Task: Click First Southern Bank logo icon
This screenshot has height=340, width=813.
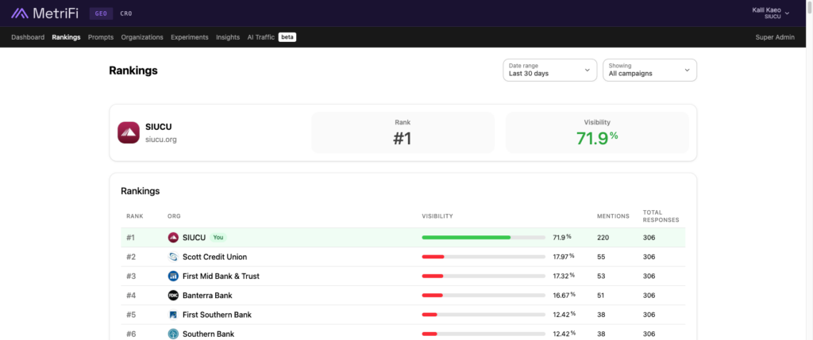Action: point(173,315)
